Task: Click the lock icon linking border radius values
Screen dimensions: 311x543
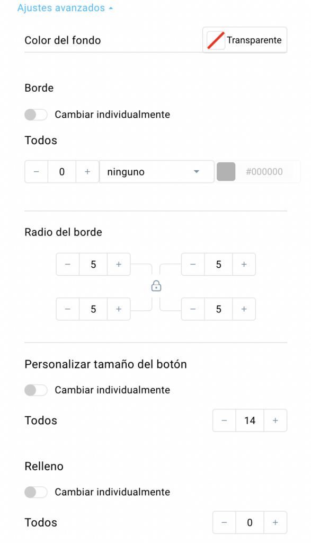Action: click(x=156, y=286)
